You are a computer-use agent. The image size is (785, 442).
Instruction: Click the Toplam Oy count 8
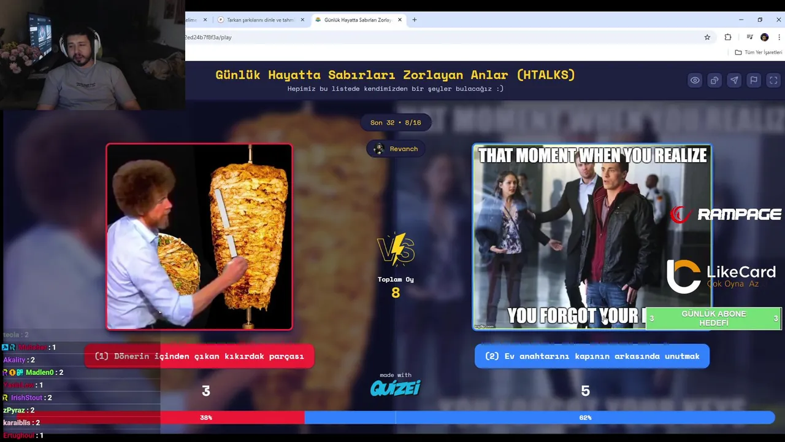pyautogui.click(x=396, y=293)
